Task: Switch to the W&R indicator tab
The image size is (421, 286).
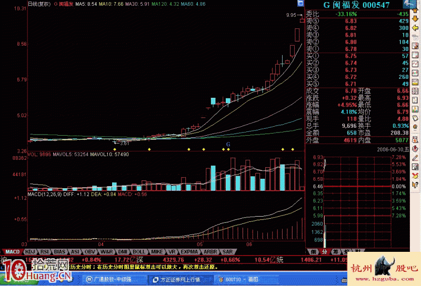Action: tap(107, 252)
